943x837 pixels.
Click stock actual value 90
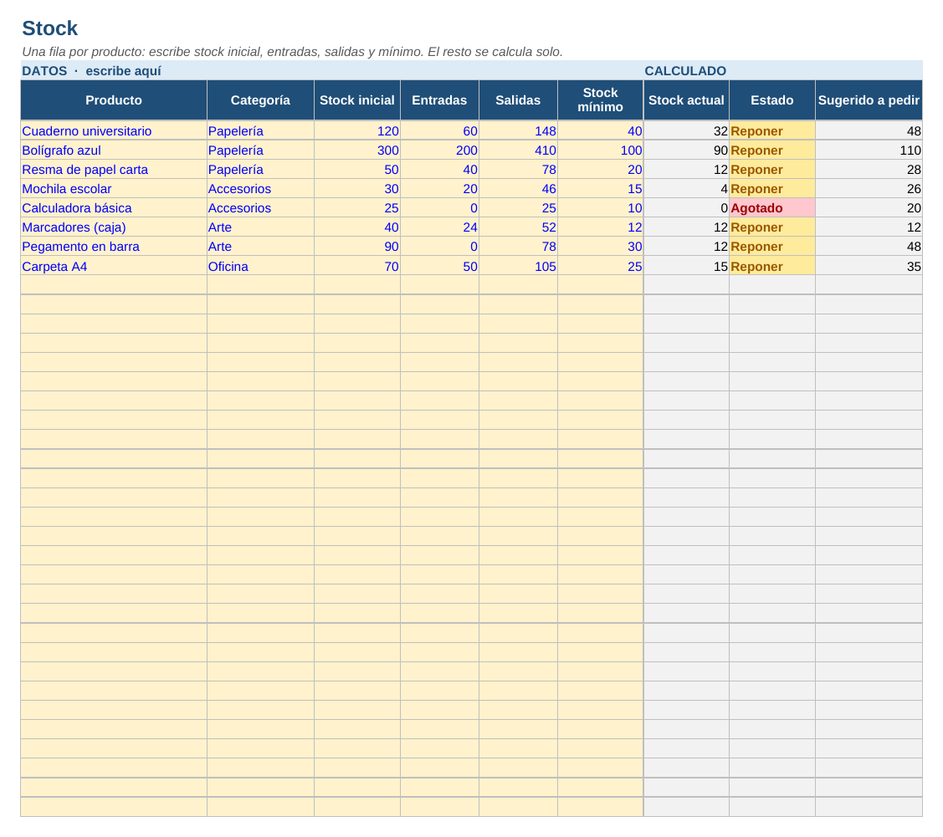coord(686,151)
